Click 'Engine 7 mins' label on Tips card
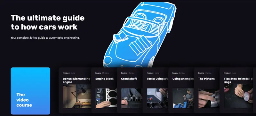This screenshot has width=256, height=116. coord(230,73)
